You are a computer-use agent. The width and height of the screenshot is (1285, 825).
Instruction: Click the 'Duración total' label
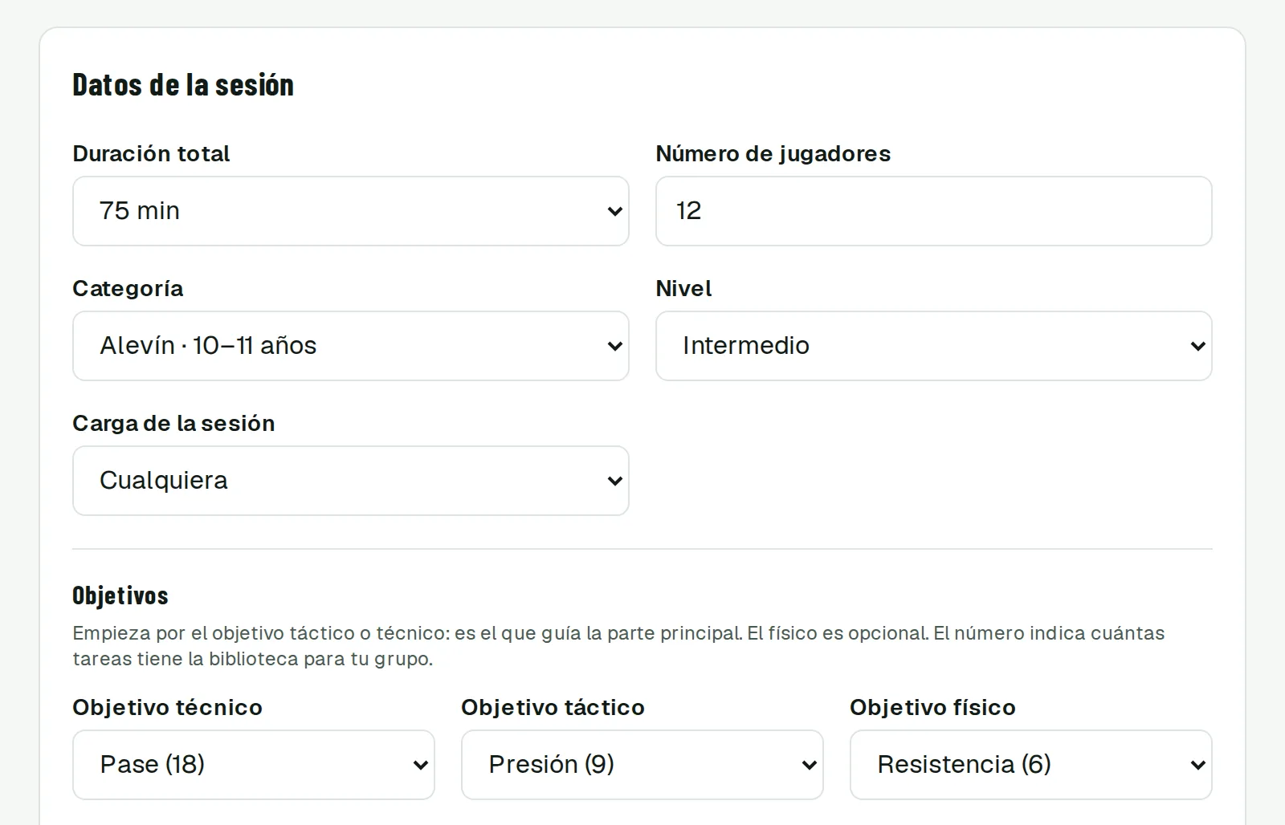[151, 153]
